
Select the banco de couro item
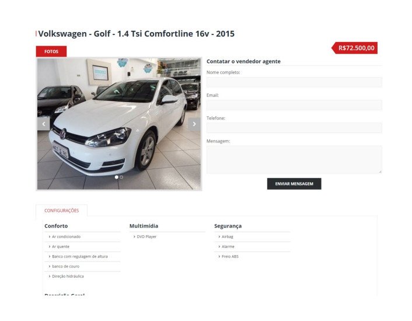[x=65, y=266]
